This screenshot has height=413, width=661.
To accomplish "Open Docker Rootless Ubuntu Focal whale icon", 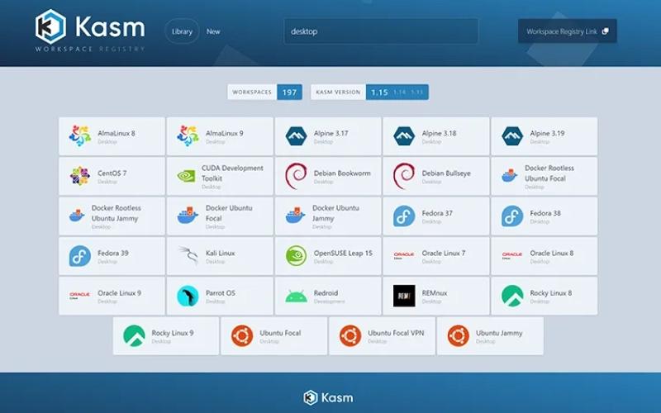I will point(509,175).
